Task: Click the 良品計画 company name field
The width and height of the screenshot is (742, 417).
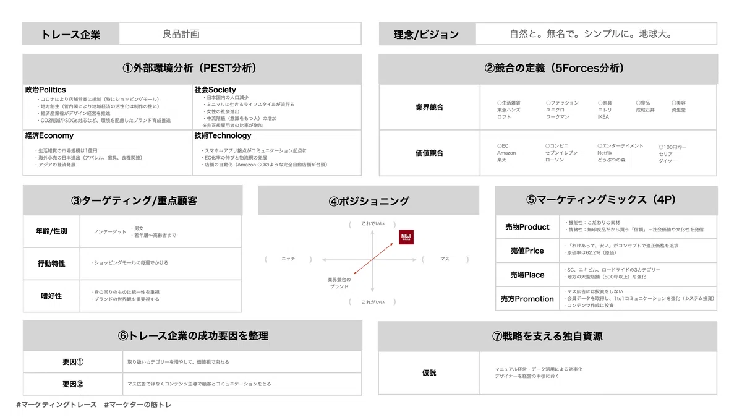Action: coord(240,34)
